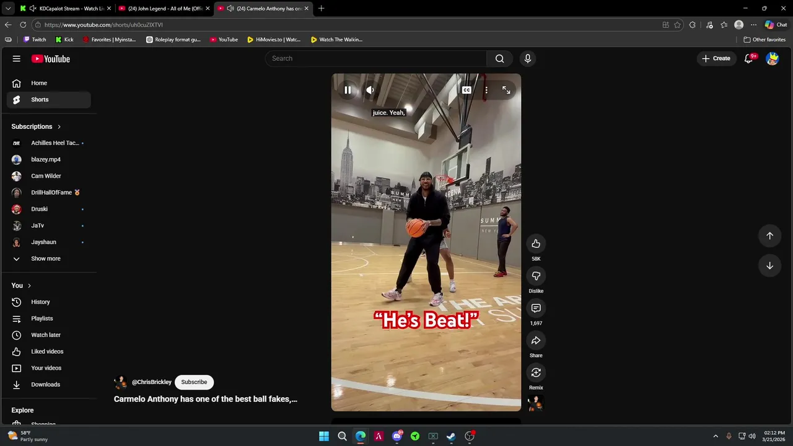
Task: Open the sound thumbnail below Remix
Action: [536, 403]
